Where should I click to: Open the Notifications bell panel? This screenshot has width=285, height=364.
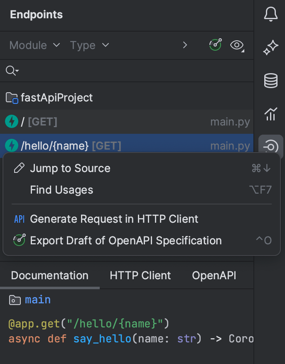point(271,15)
